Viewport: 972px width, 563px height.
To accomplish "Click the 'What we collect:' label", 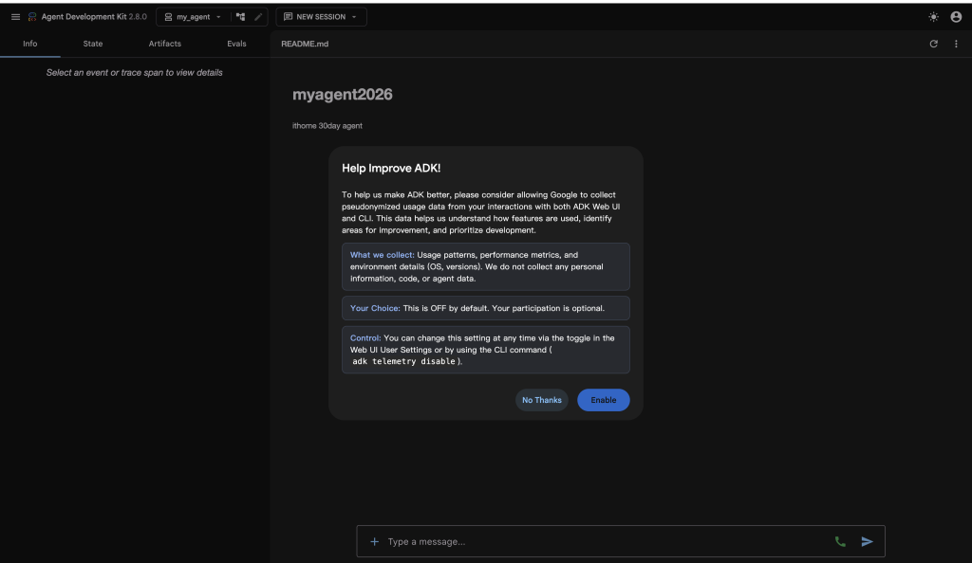I will coord(382,255).
